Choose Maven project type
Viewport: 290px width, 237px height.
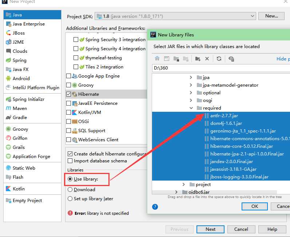[x=32, y=108]
